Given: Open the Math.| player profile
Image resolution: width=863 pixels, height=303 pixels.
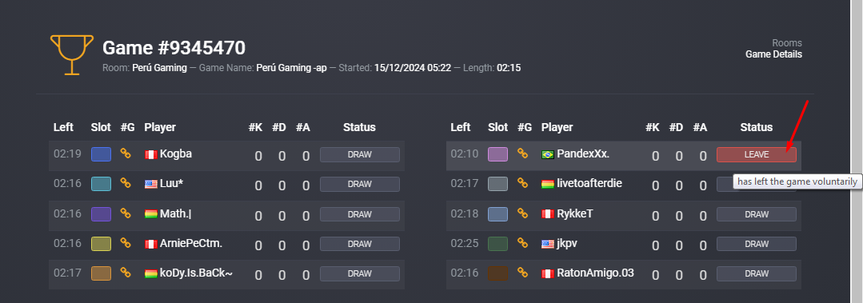Looking at the screenshot, I should point(176,213).
